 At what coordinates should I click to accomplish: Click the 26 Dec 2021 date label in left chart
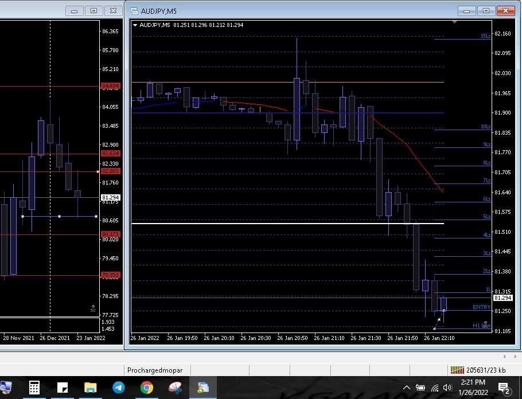click(55, 338)
